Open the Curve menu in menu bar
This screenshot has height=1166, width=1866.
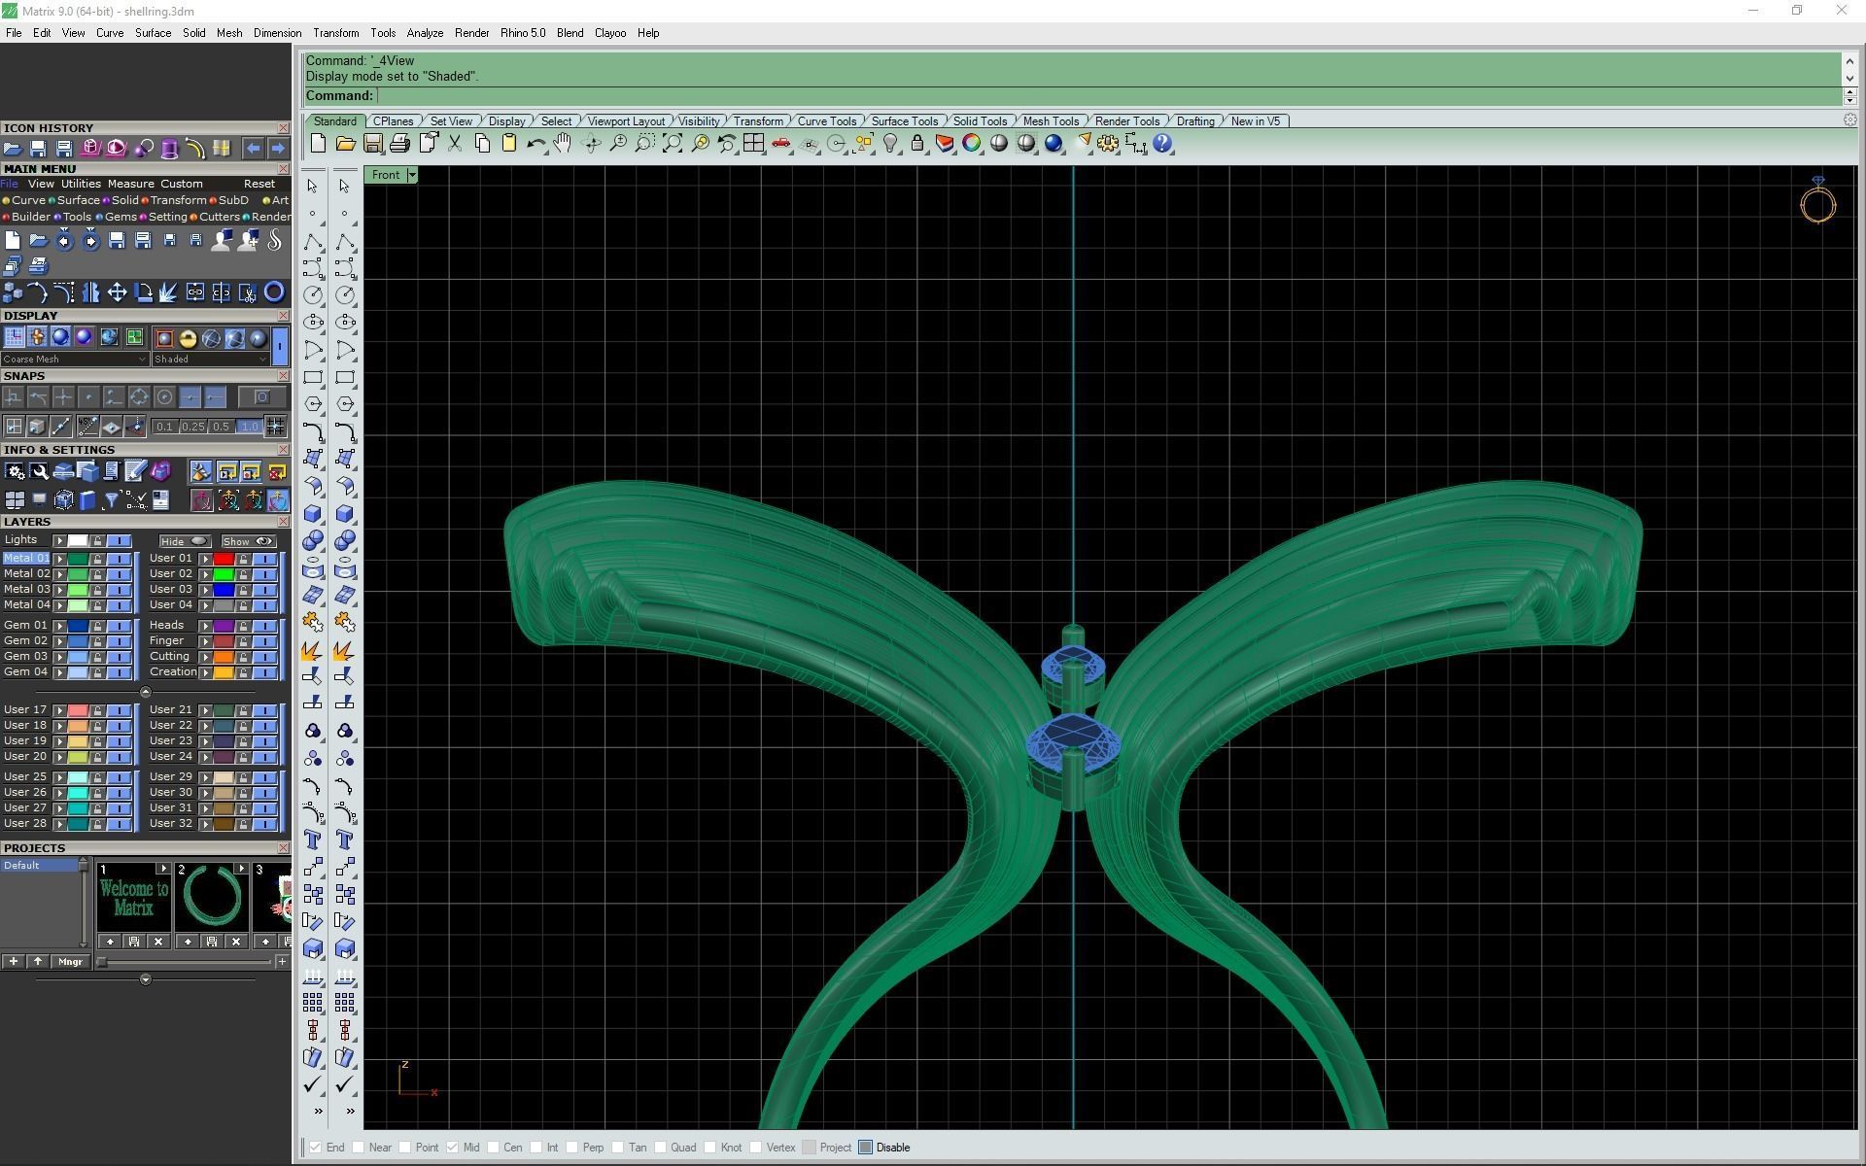[x=109, y=33]
